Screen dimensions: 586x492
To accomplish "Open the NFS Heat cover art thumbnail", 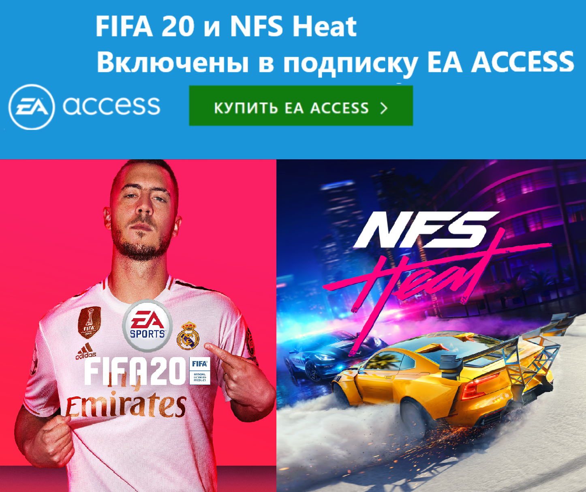I will pyautogui.click(x=431, y=325).
